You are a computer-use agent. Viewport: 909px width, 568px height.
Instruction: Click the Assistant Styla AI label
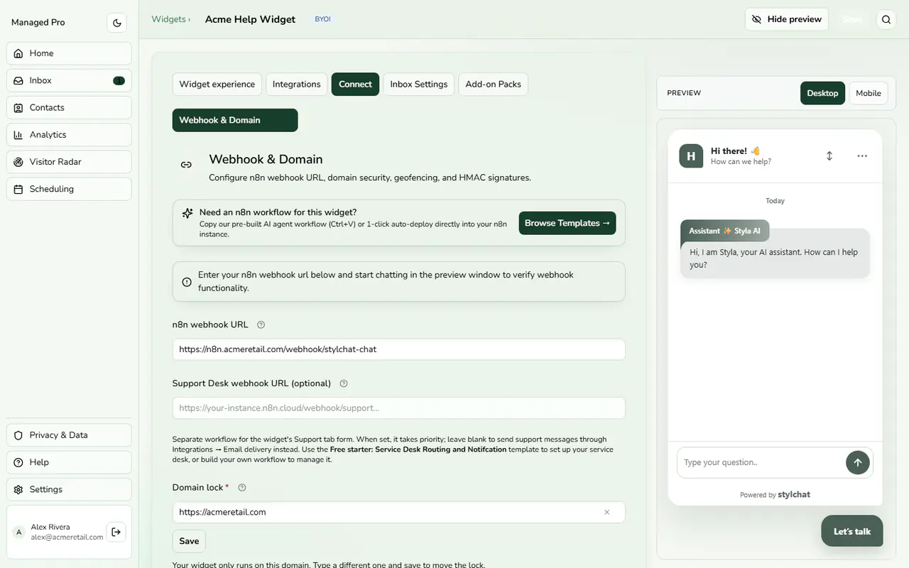click(x=724, y=231)
